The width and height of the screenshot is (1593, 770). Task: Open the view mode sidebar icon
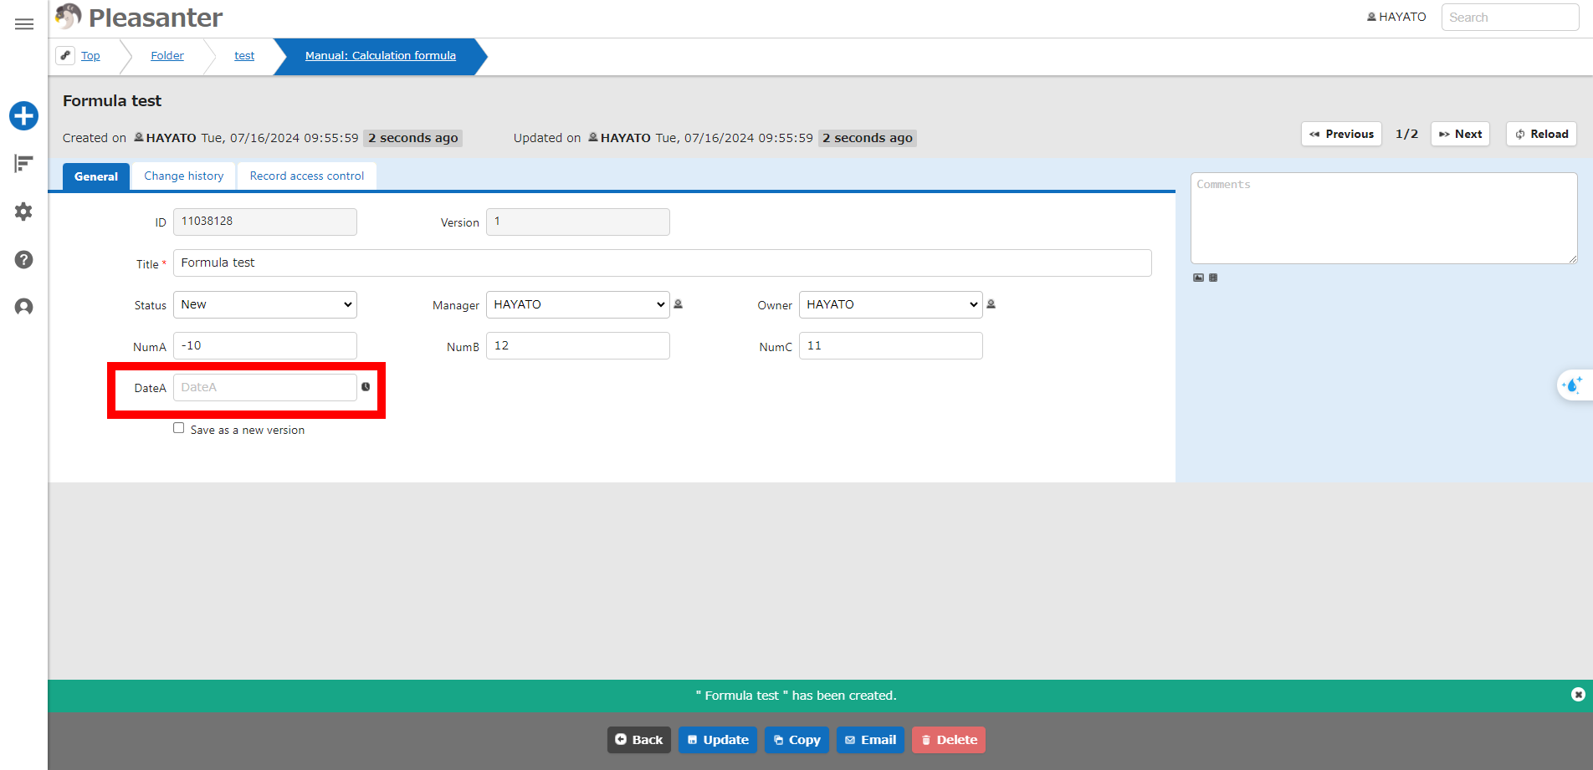click(23, 163)
